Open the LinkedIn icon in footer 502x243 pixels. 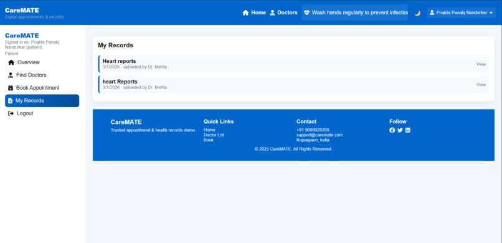[408, 130]
